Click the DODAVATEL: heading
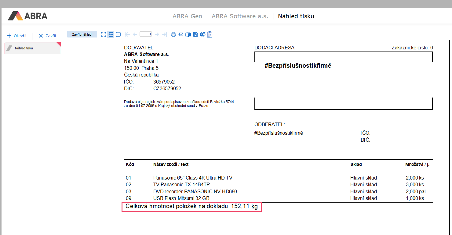Viewport: 452px width, 235px height. point(139,48)
